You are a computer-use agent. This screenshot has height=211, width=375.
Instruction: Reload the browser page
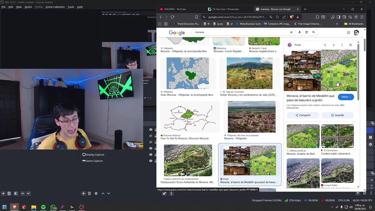click(172, 17)
